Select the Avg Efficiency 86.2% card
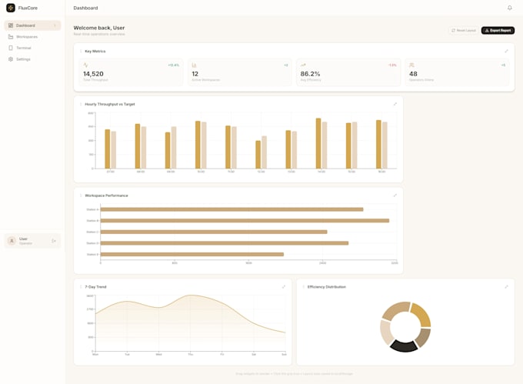523x384 pixels. click(348, 72)
